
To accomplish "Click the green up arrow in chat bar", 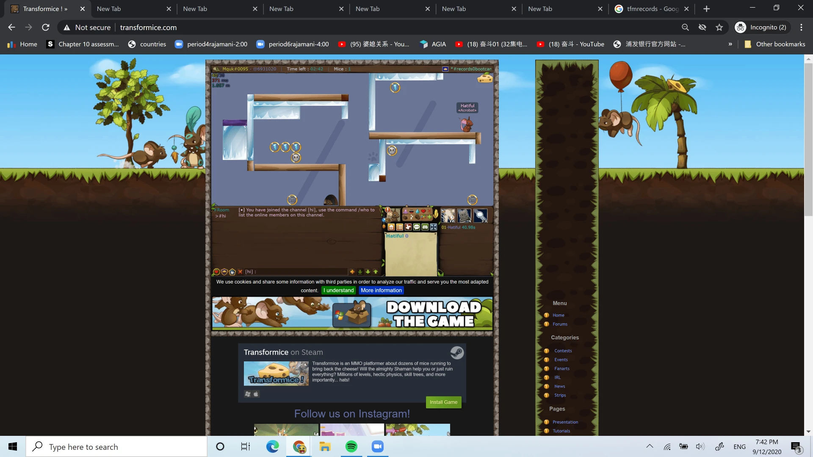I will tap(376, 272).
